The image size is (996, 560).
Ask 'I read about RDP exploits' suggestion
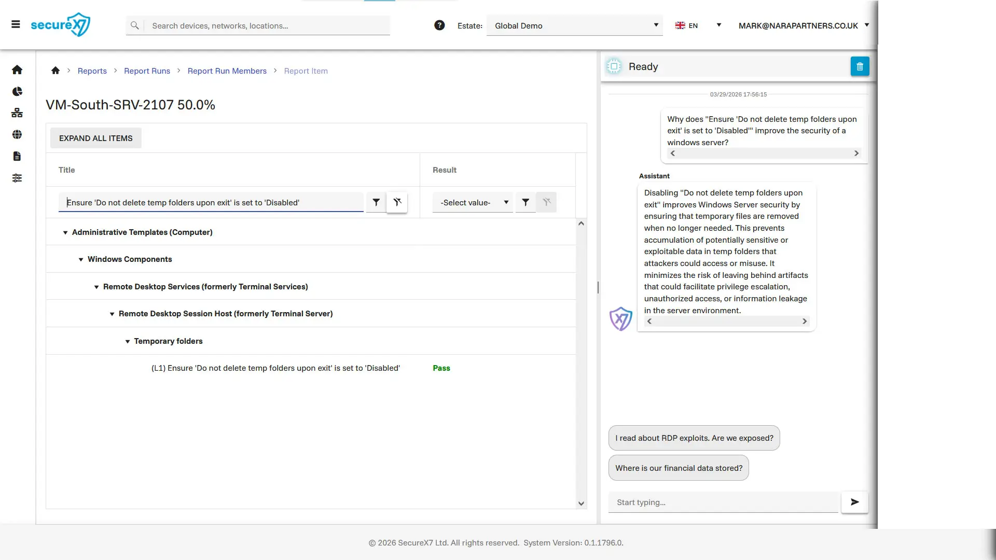point(694,438)
